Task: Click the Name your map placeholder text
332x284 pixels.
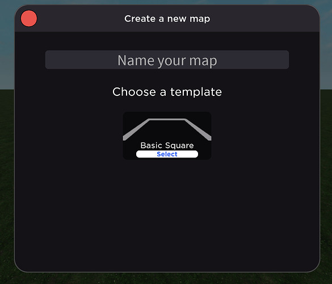Action: pyautogui.click(x=167, y=61)
